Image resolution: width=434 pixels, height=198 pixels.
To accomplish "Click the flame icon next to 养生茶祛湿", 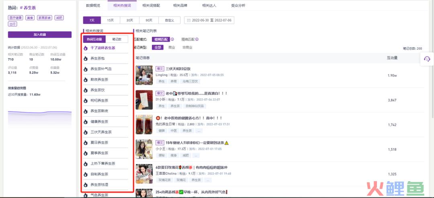I will (x=86, y=184).
